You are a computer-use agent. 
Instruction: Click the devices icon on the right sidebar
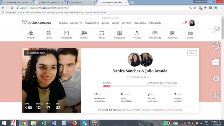coord(216,79)
